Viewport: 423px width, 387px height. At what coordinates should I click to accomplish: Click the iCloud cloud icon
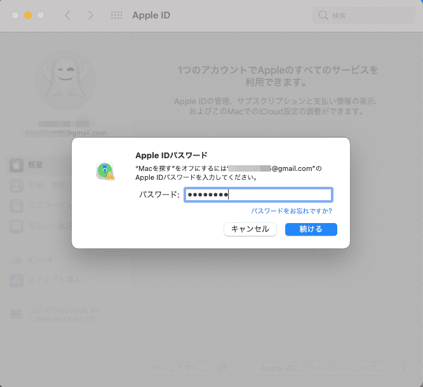(17, 260)
